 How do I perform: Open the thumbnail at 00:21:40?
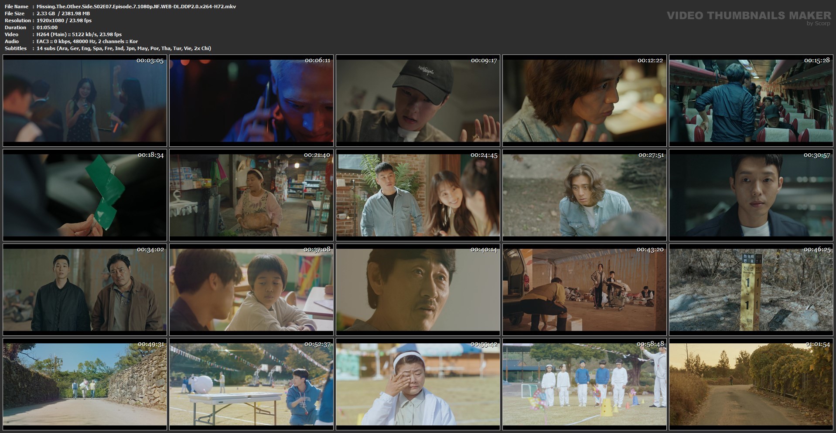click(x=251, y=195)
